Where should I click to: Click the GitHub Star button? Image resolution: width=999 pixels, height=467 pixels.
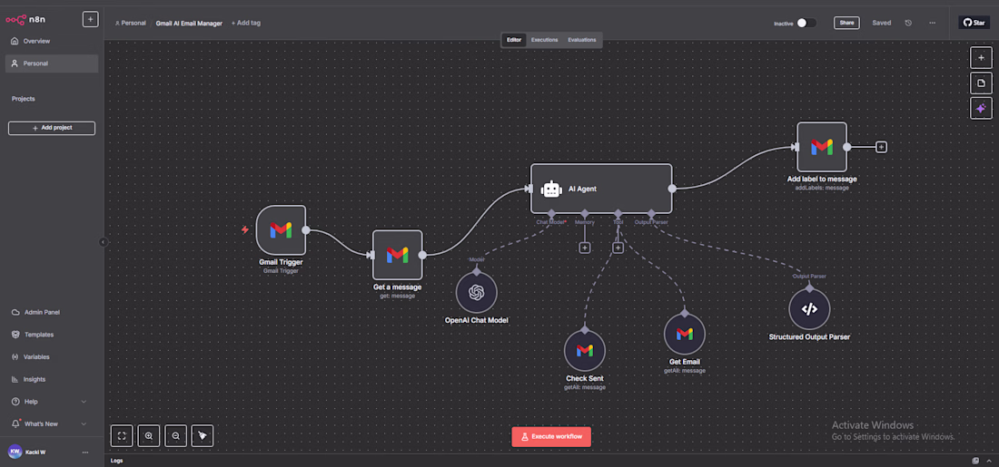974,23
